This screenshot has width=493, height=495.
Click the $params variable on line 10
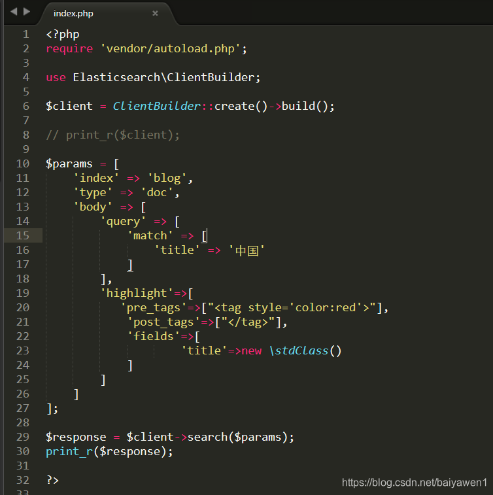pos(69,164)
